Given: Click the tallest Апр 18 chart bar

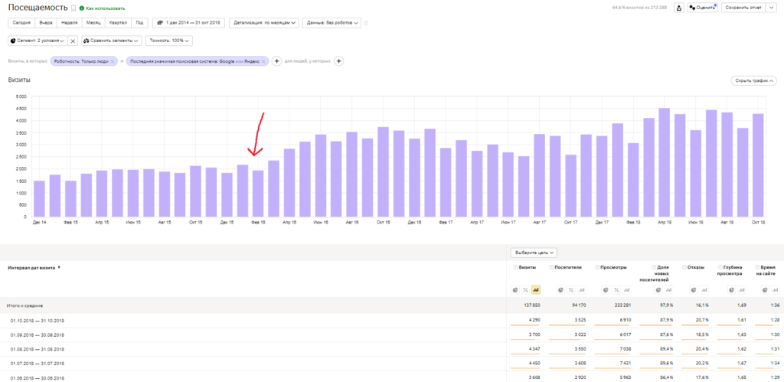Looking at the screenshot, I should coord(665,162).
